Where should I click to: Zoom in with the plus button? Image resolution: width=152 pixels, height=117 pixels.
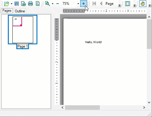pyautogui.click(x=84, y=4)
